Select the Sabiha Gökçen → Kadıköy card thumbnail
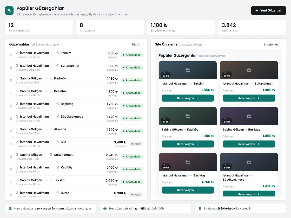 (x=188, y=116)
